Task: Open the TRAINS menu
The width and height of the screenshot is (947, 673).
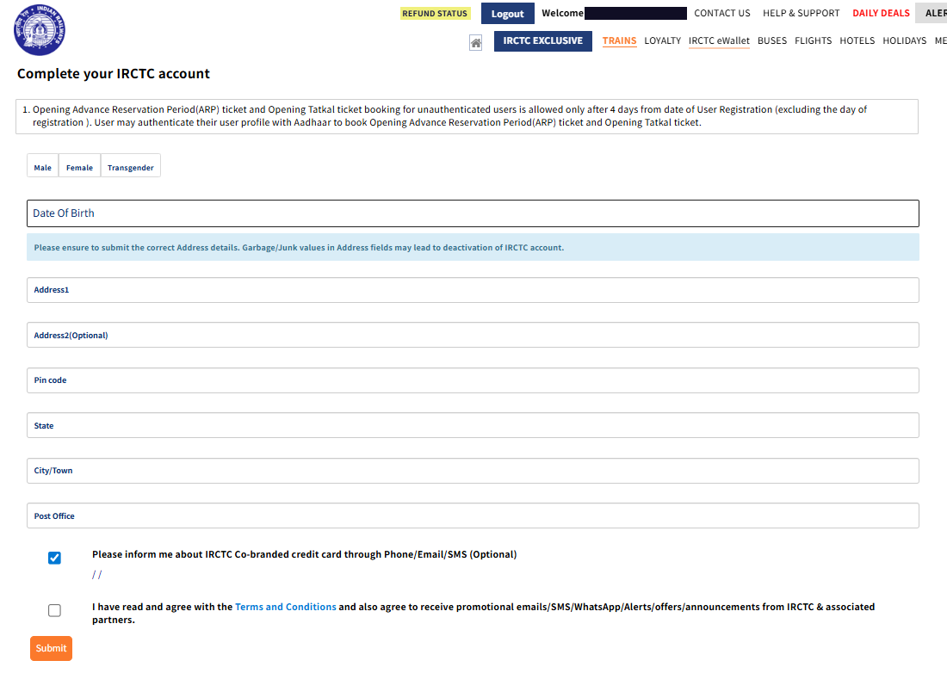Action: [x=619, y=40]
